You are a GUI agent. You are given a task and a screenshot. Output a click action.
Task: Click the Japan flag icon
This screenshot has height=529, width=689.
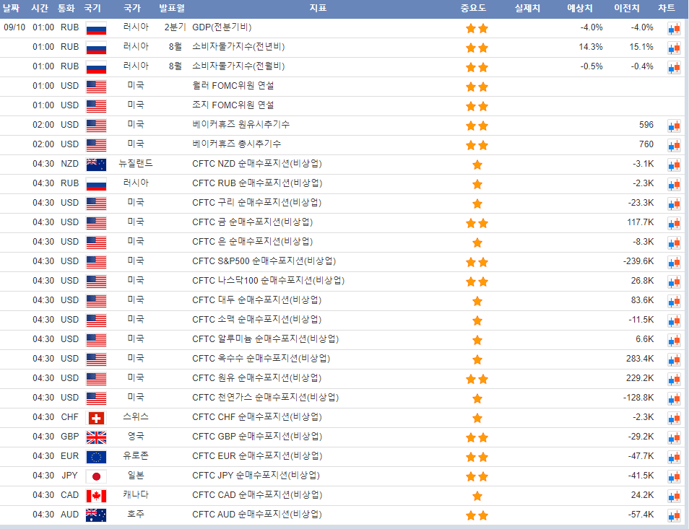tap(96, 476)
